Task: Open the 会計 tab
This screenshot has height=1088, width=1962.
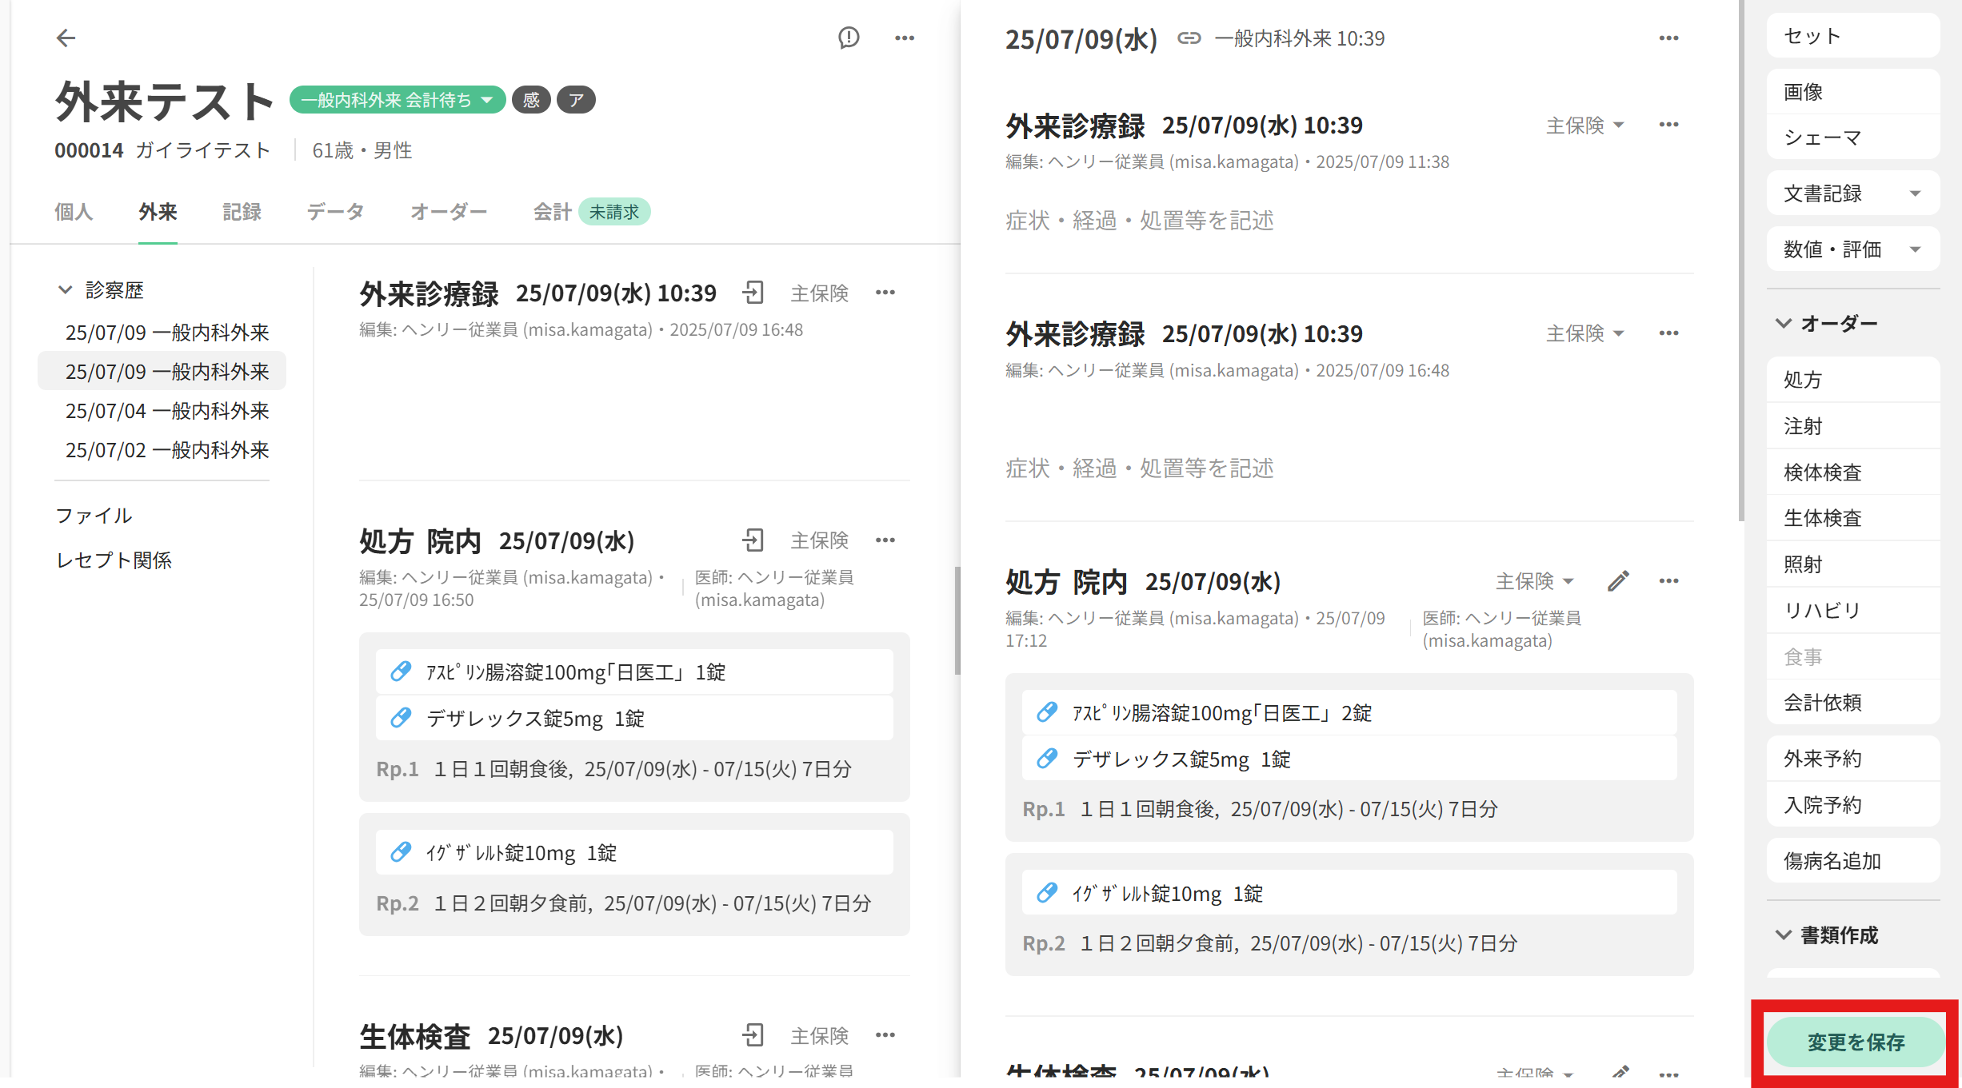Action: 552,212
